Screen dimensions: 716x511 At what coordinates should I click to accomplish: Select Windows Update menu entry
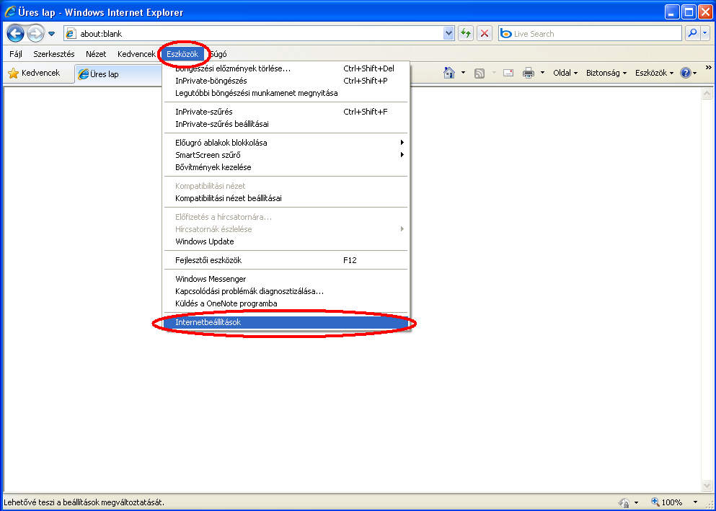pos(286,242)
